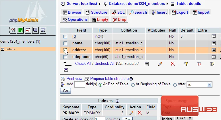The image size is (221, 120).
Task: Tick the telephone field checkbox
Action: pos(65,57)
